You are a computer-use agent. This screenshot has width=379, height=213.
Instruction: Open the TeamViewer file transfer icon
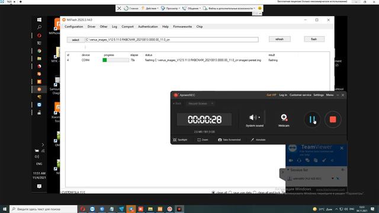(x=316, y=160)
